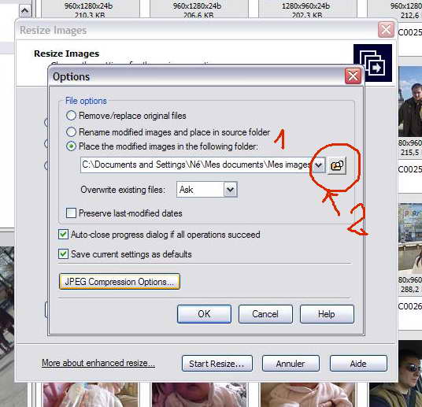Click the scroll up arrow in thumbnail panel

pyautogui.click(x=25, y=11)
